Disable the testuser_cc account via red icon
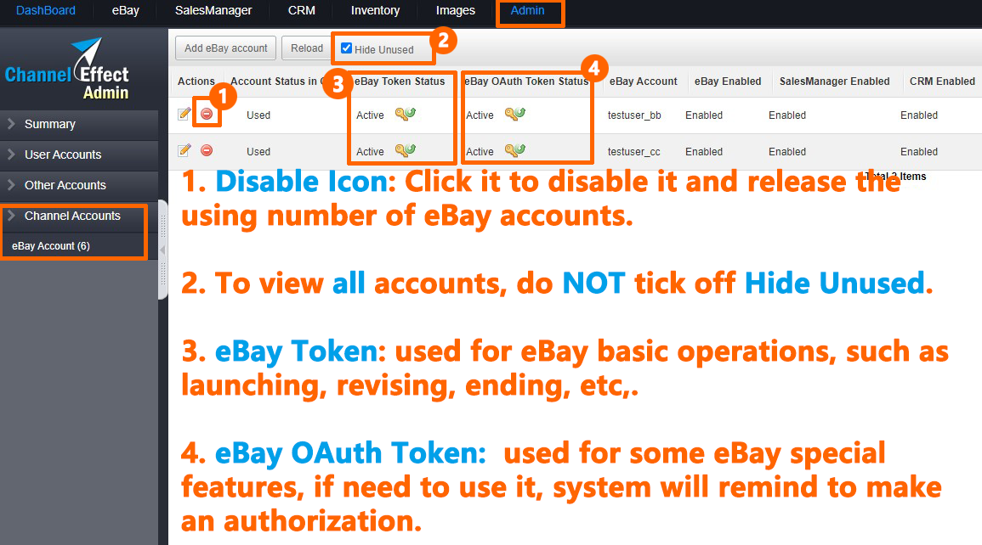 click(x=207, y=150)
